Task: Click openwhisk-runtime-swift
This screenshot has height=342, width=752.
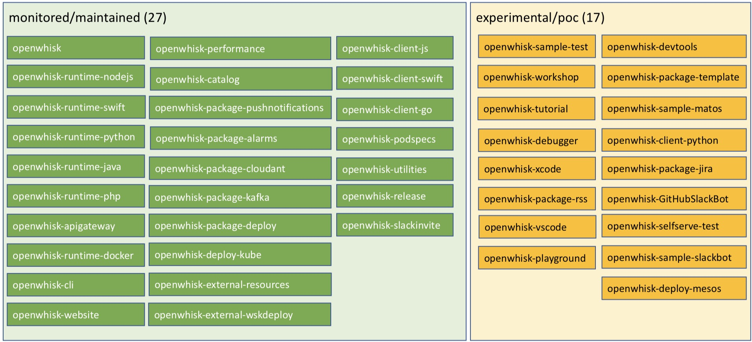Action: click(76, 107)
